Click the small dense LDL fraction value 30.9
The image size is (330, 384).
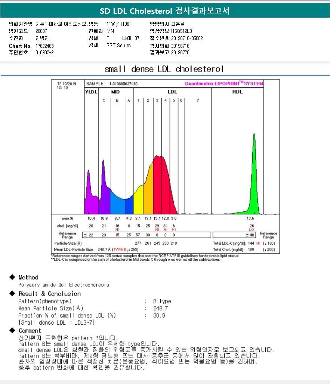tap(159, 316)
